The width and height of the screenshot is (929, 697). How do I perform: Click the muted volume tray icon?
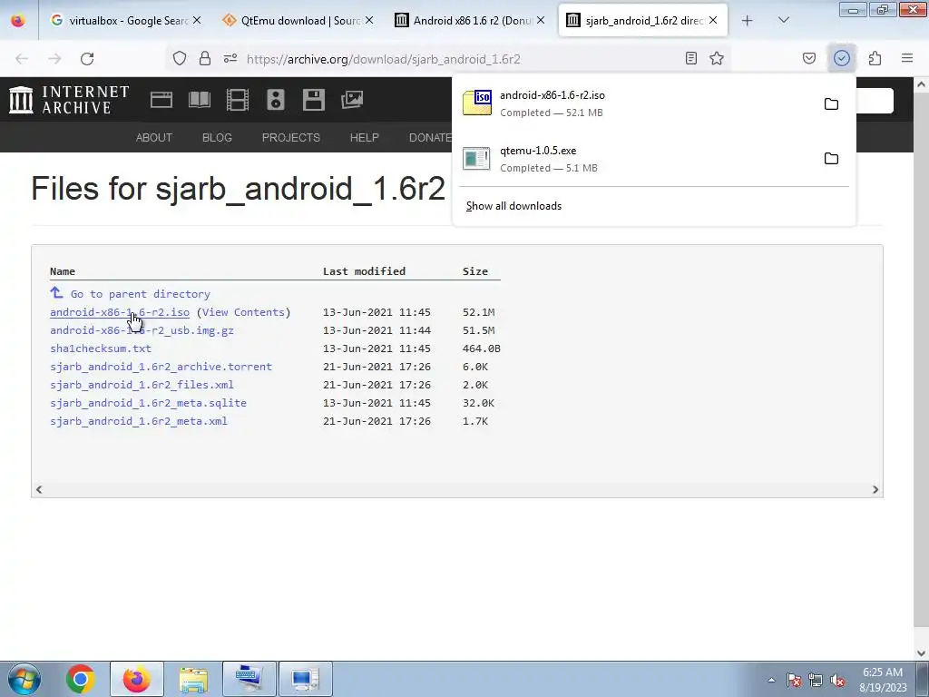pyautogui.click(x=837, y=680)
